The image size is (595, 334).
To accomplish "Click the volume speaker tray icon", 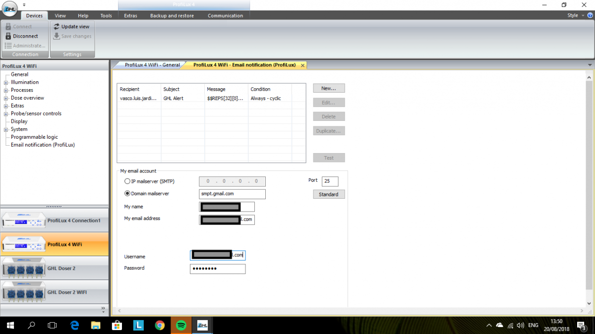I will pyautogui.click(x=520, y=326).
